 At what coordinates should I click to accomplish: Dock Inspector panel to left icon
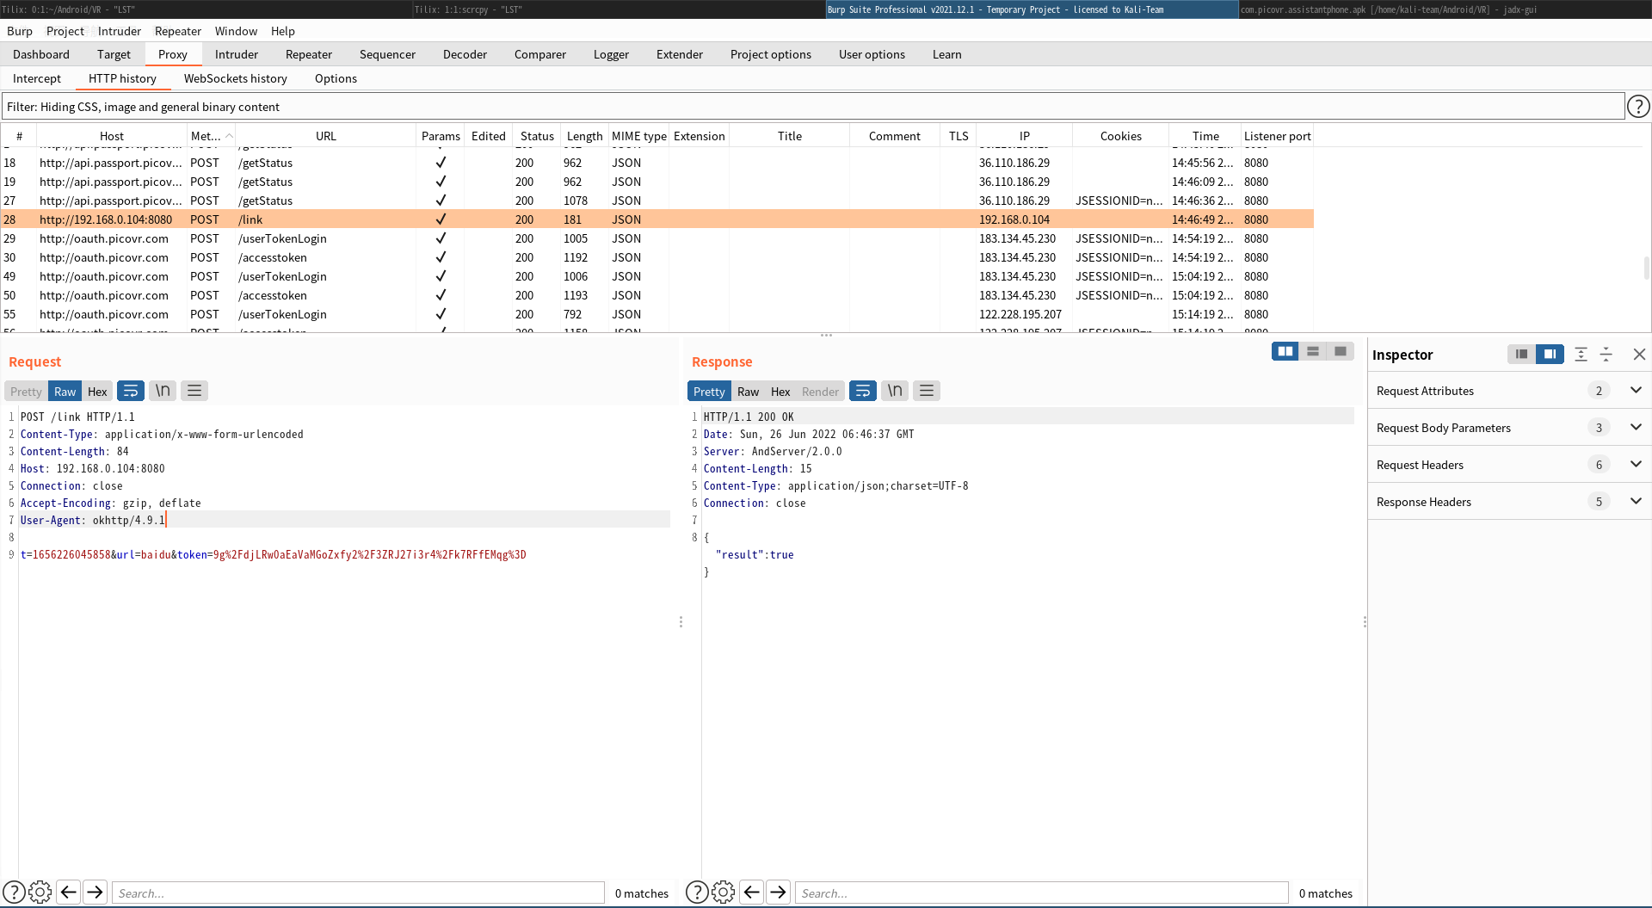pos(1522,354)
